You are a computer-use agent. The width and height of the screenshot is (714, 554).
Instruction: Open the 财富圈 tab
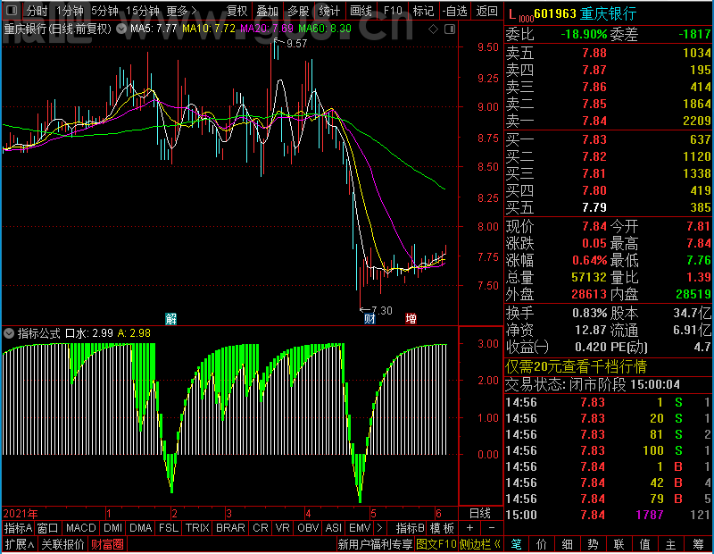(107, 544)
